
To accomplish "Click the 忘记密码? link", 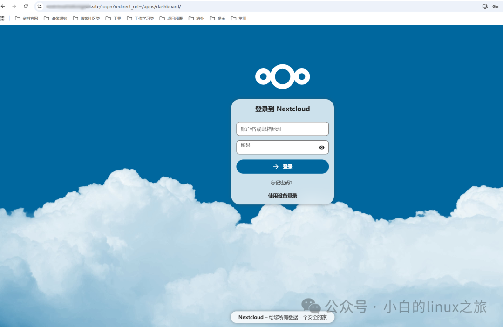I will [281, 183].
